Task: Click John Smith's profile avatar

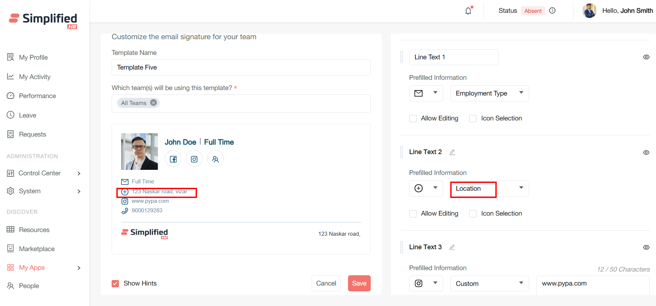Action: (x=590, y=11)
